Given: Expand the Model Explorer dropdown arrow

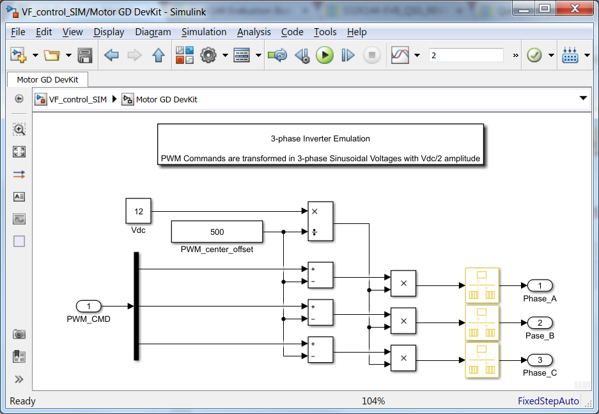Looking at the screenshot, I should point(258,56).
